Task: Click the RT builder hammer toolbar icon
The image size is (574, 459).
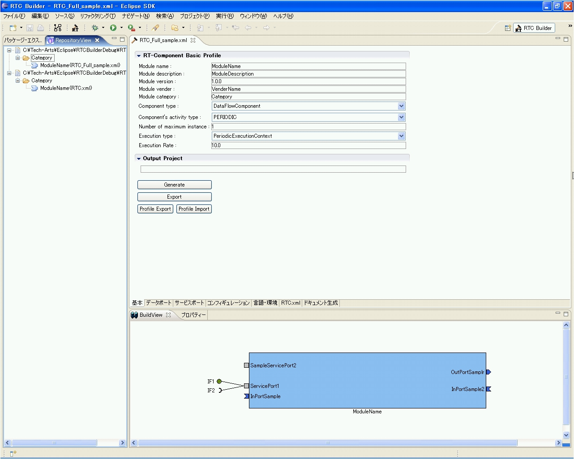Action: 75,28
